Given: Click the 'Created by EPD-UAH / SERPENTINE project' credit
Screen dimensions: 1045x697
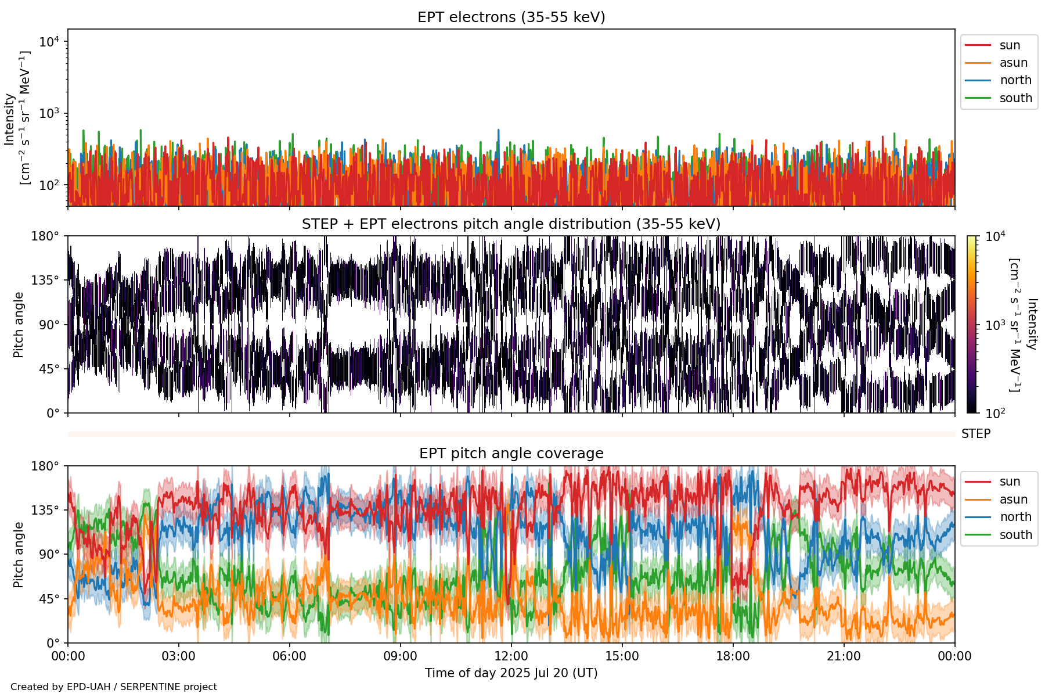Looking at the screenshot, I should click(114, 687).
